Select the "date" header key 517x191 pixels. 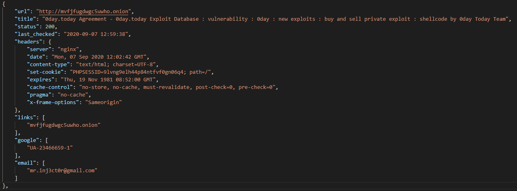pyautogui.click(x=36, y=57)
